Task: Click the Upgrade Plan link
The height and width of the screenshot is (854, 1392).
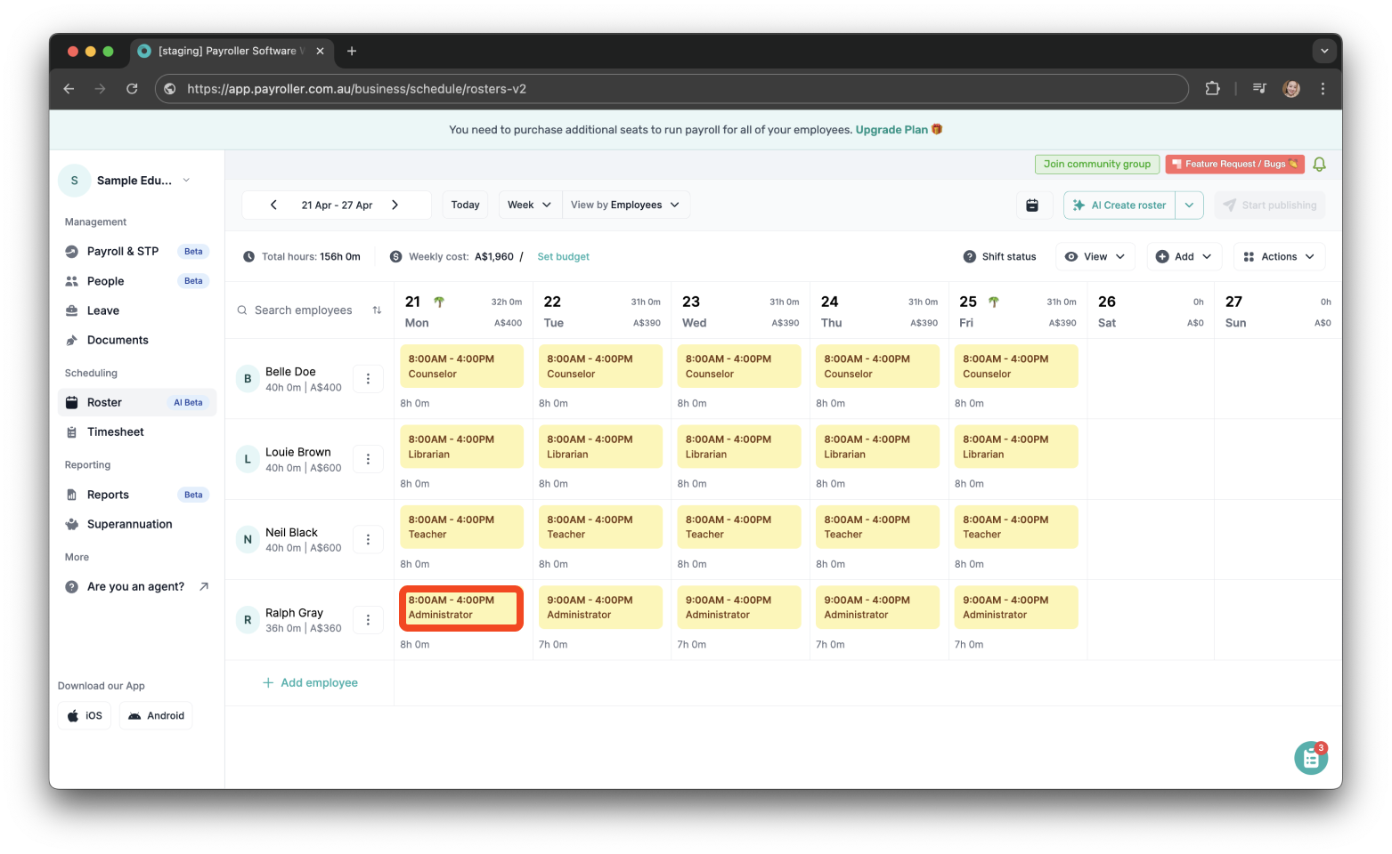Action: tap(891, 129)
